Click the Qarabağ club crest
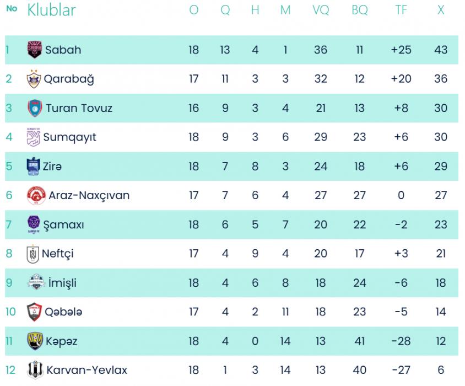Image resolution: width=465 pixels, height=386 pixels. click(34, 79)
